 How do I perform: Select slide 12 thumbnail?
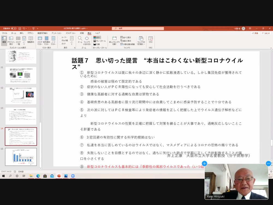coord(21,96)
